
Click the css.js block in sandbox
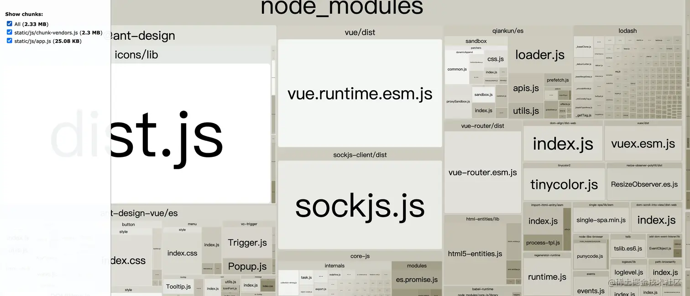click(496, 59)
